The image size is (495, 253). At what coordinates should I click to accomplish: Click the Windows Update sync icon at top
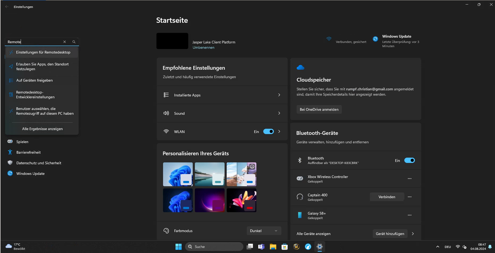[375, 39]
